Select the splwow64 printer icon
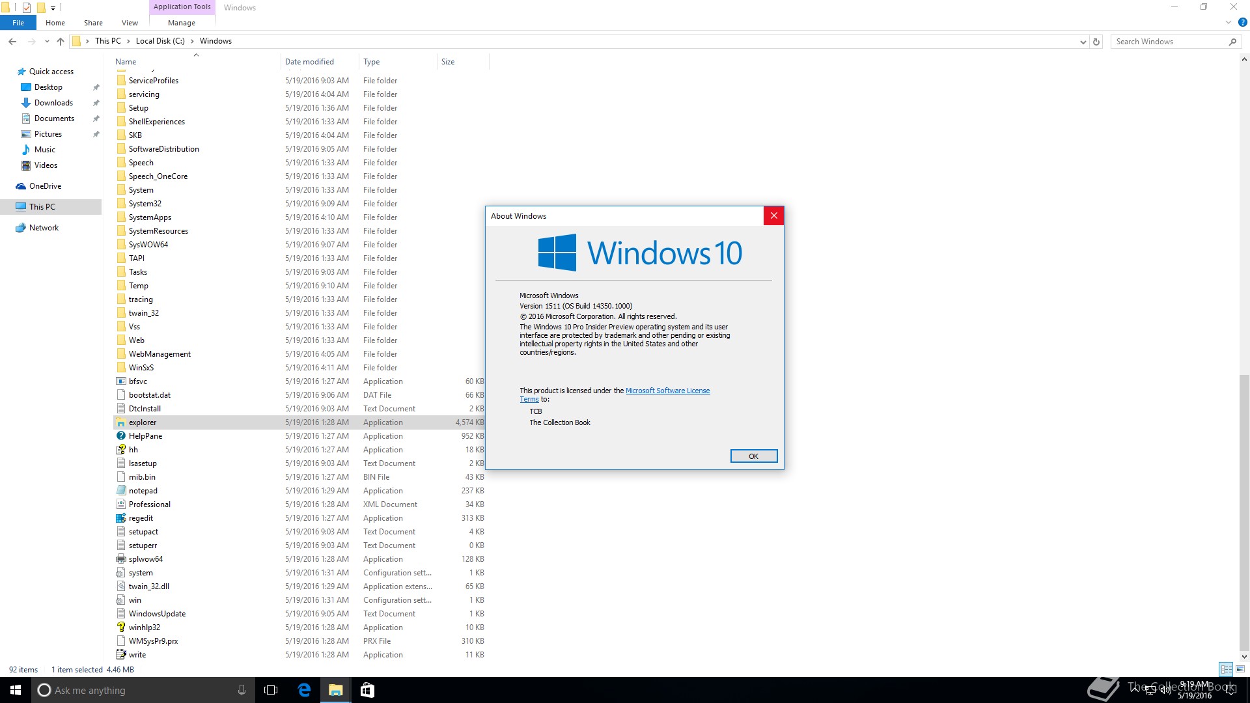This screenshot has width=1250, height=703. pyautogui.click(x=120, y=559)
